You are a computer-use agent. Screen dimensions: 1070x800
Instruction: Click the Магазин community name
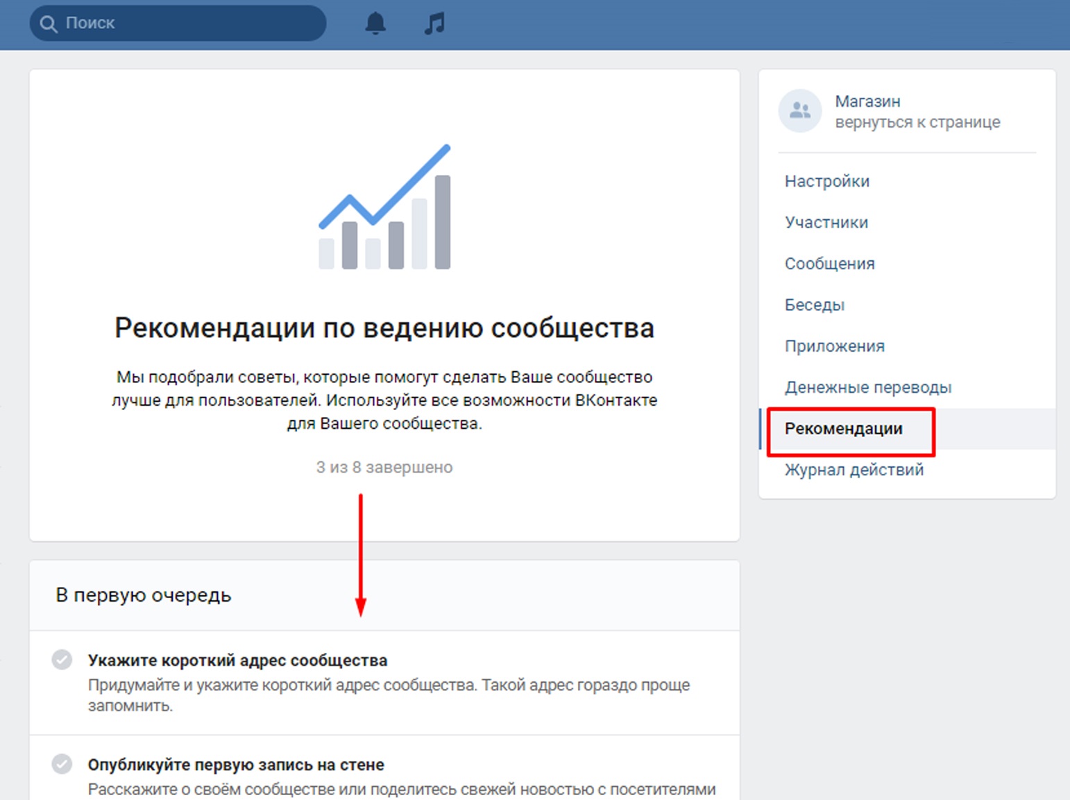tap(867, 101)
